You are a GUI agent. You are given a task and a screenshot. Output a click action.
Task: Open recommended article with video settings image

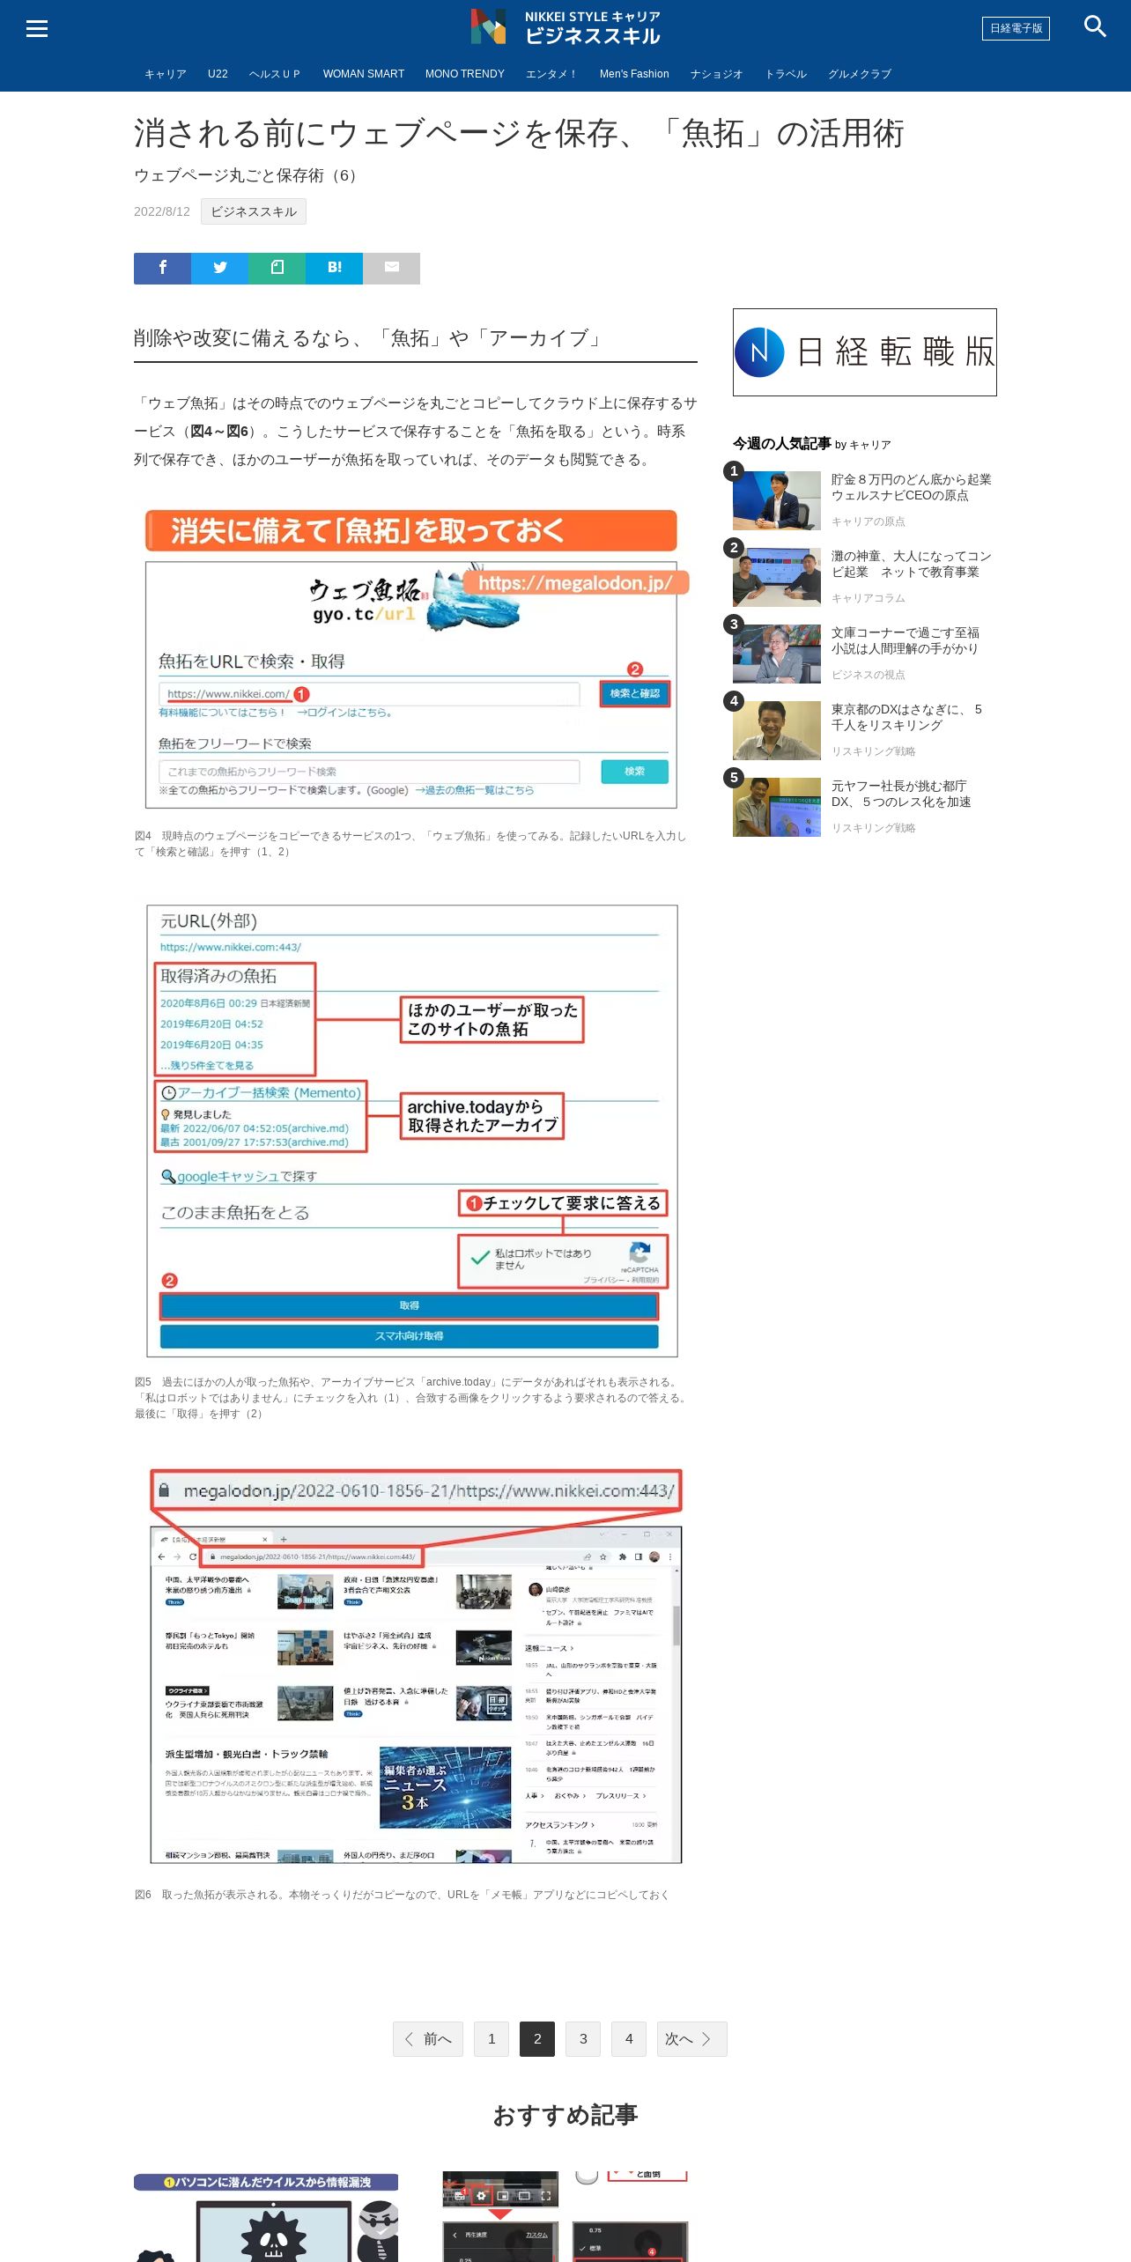565,2217
